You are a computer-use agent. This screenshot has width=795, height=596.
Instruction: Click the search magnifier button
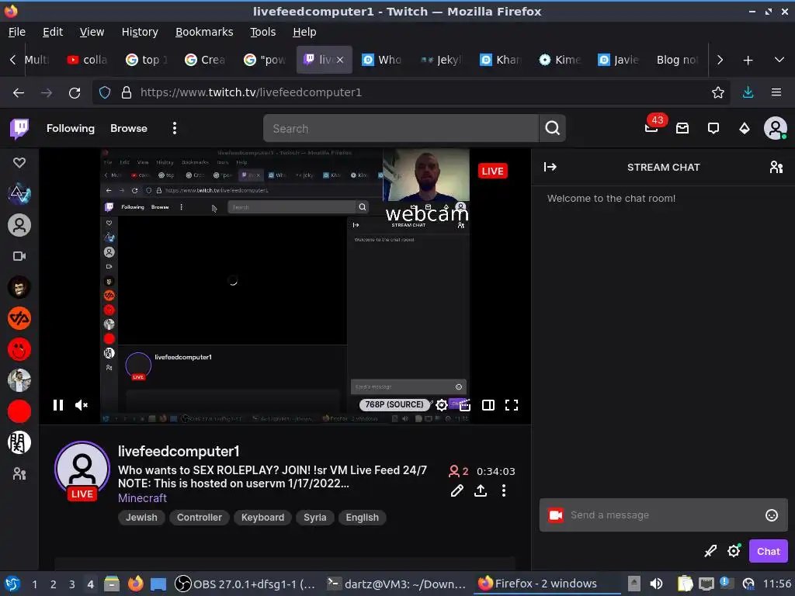click(x=553, y=128)
